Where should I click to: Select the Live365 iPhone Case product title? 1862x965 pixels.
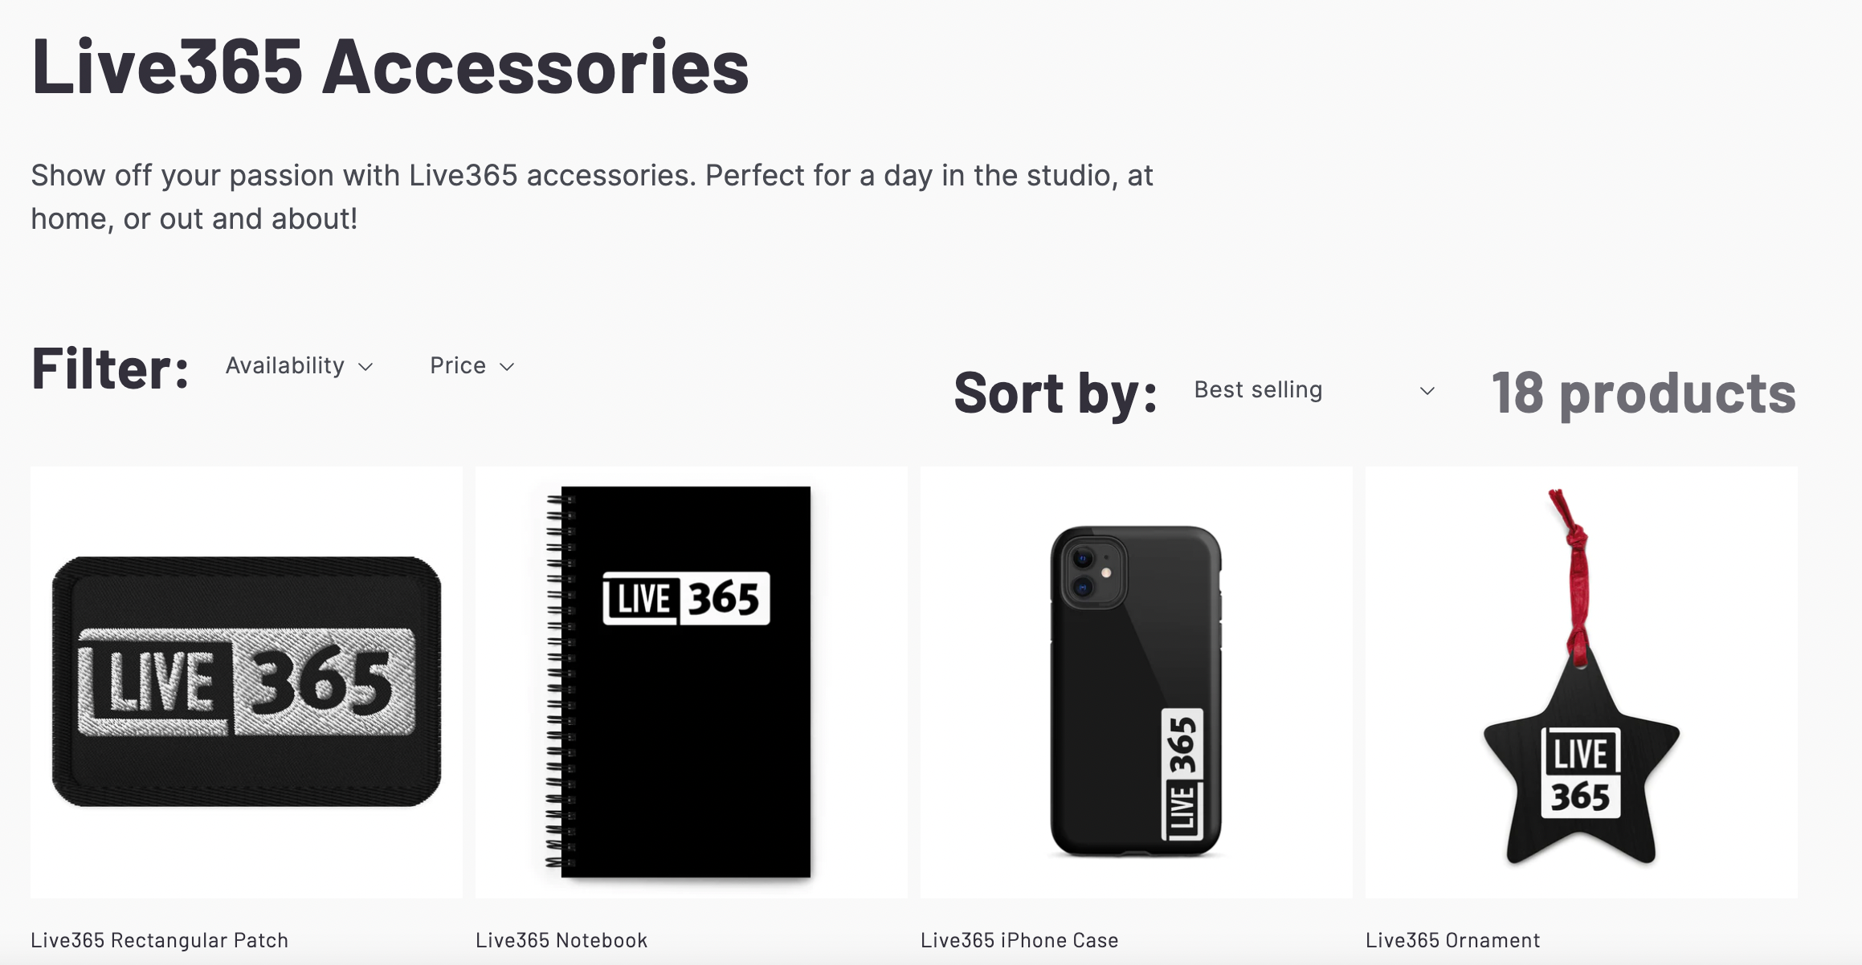click(x=1020, y=939)
